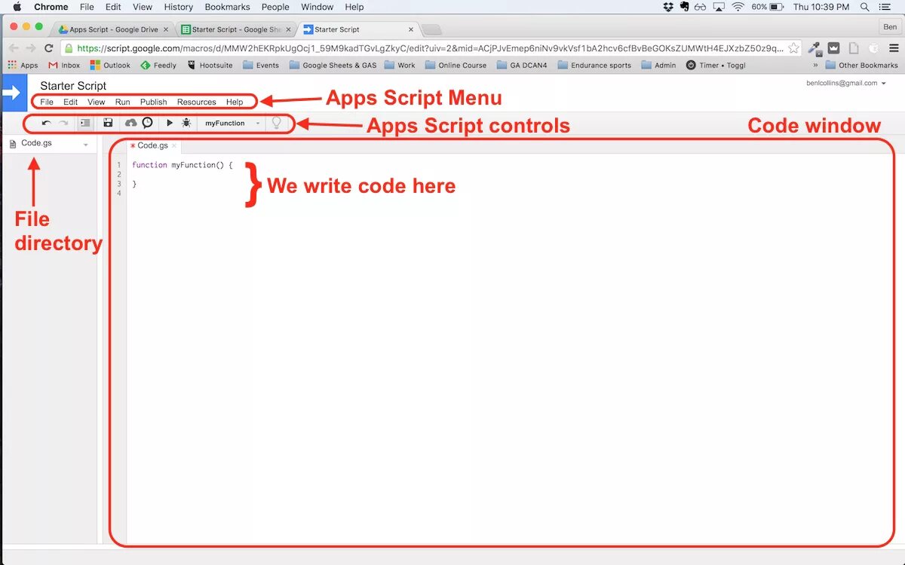The width and height of the screenshot is (905, 565).
Task: Click the Ben profile button
Action: click(890, 26)
